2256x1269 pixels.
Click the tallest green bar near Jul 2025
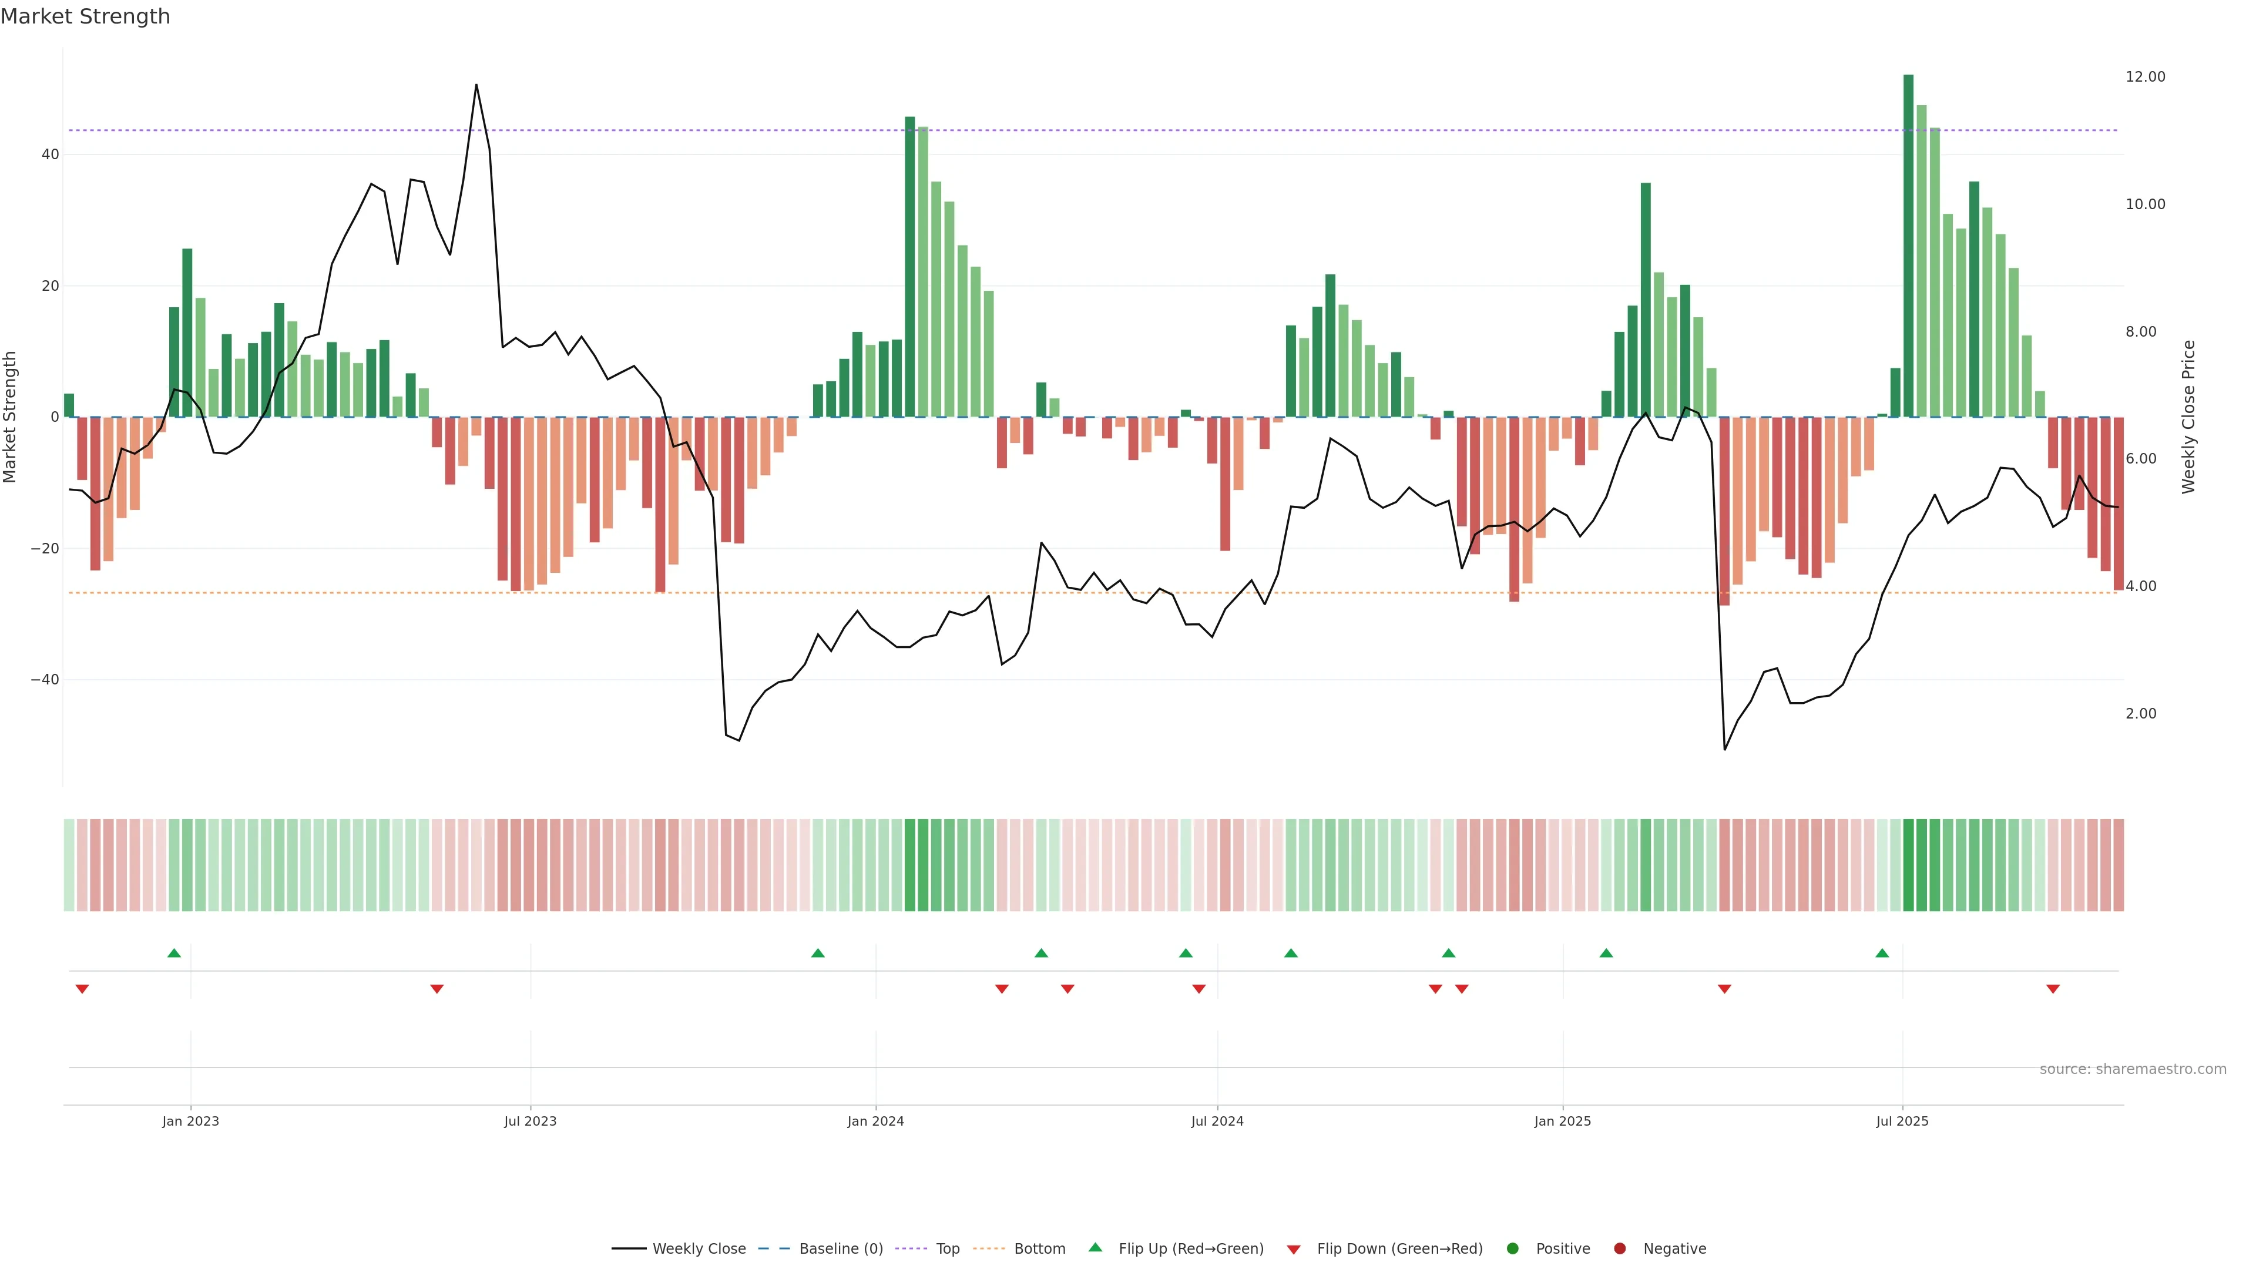coord(1908,245)
